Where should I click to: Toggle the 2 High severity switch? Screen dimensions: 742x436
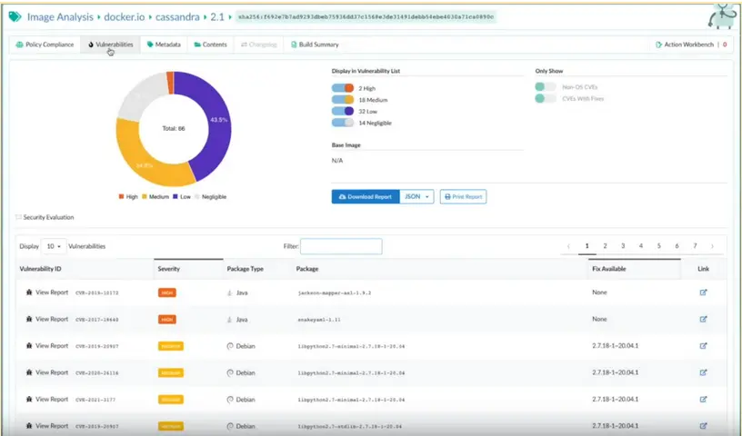[x=343, y=87]
